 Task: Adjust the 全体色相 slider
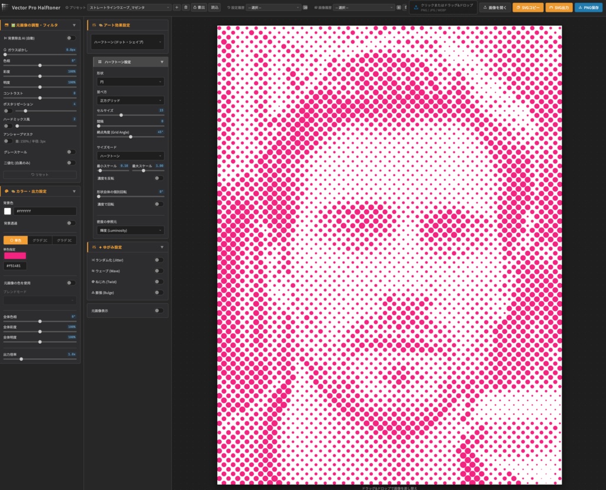[x=40, y=322]
